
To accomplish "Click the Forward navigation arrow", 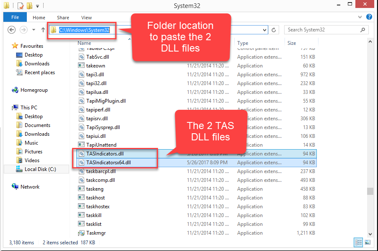I will coord(23,30).
